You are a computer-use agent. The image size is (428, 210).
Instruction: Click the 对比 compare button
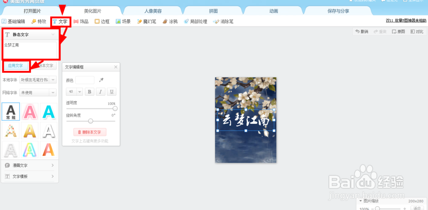click(x=417, y=32)
